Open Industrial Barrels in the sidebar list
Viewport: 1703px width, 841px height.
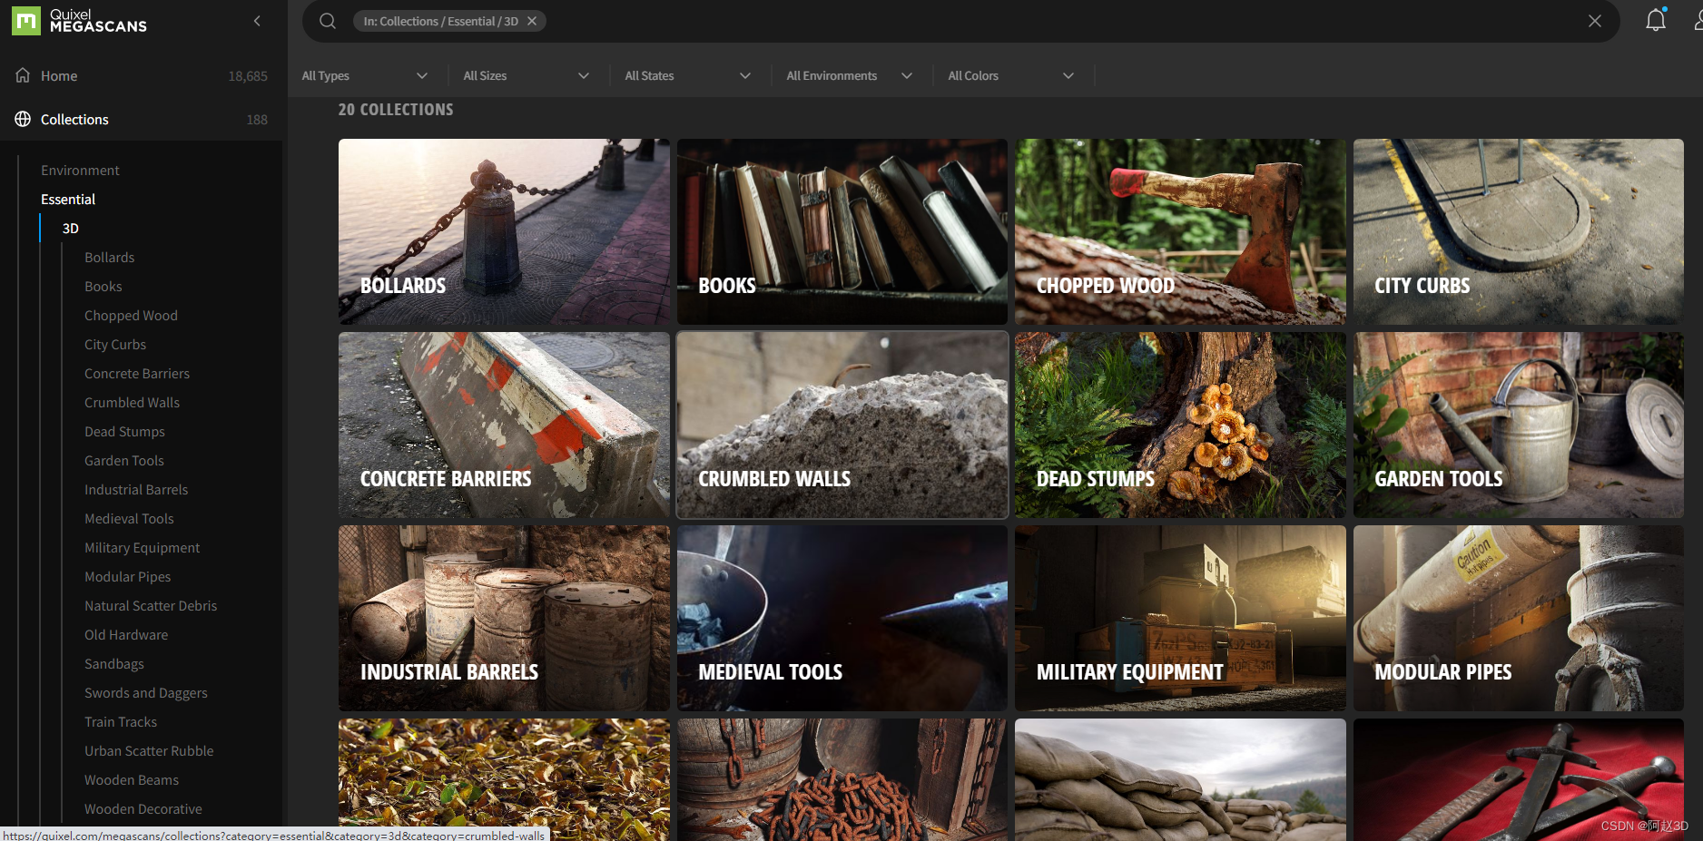(x=136, y=489)
